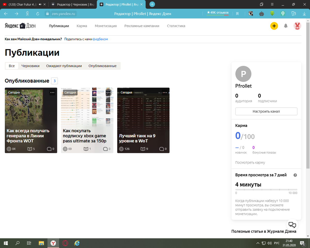The width and height of the screenshot is (310, 248).
Task: Open Лучший танк на 9 уровне card
Action: click(x=143, y=120)
